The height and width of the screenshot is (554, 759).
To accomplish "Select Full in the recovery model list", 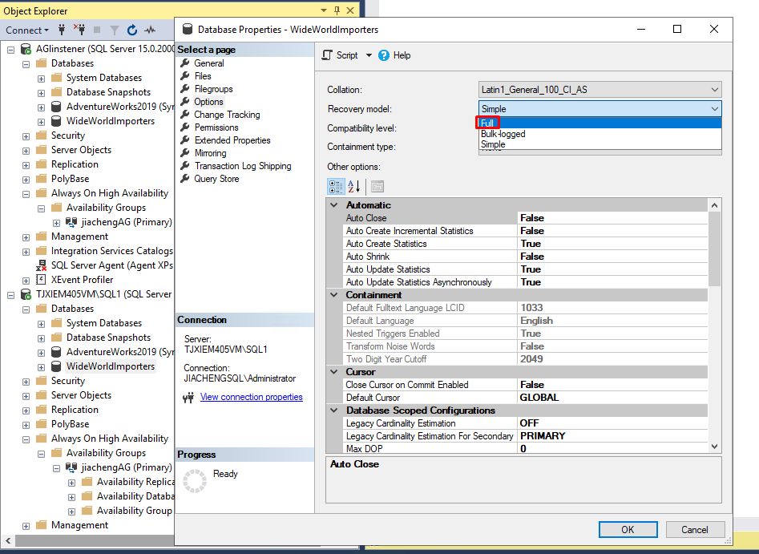I will point(488,123).
